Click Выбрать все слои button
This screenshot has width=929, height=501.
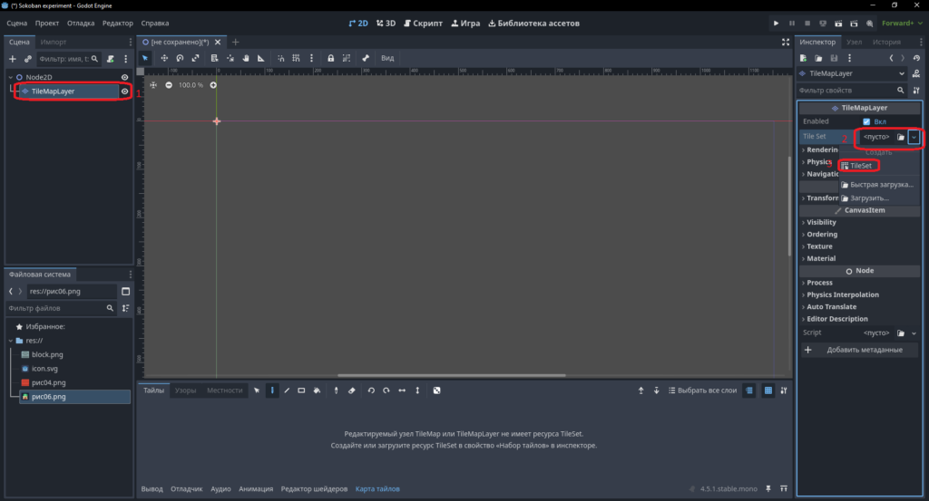click(x=702, y=390)
